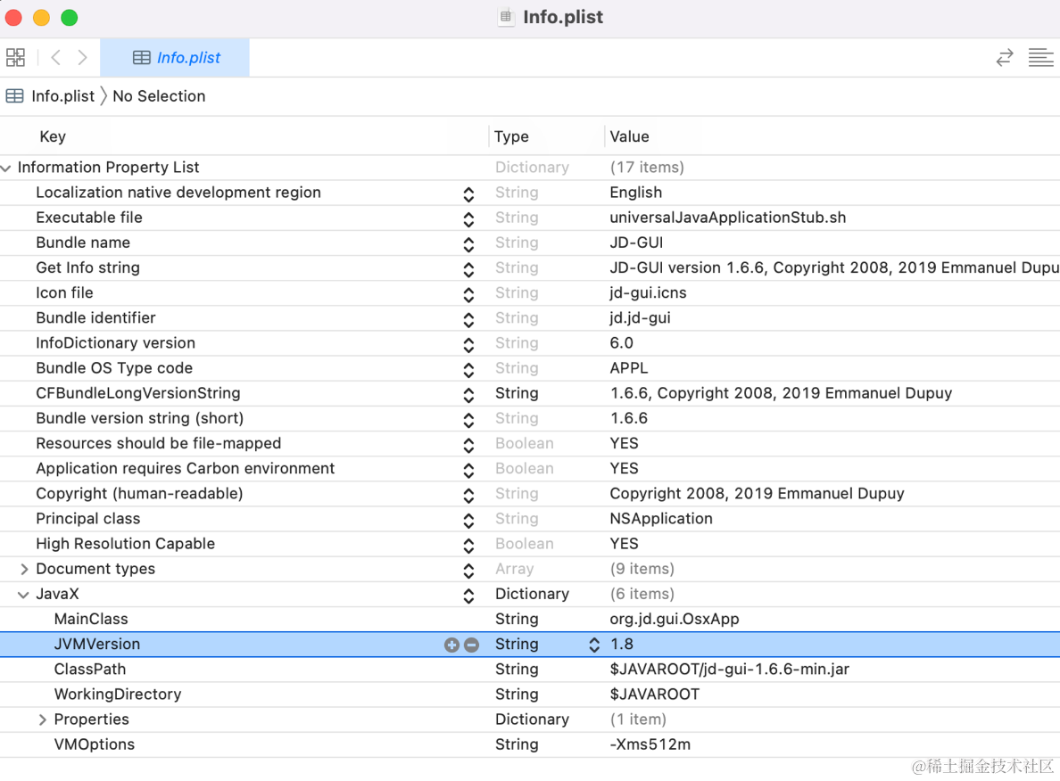Click value org.jd.gui.OsxApp

point(674,619)
